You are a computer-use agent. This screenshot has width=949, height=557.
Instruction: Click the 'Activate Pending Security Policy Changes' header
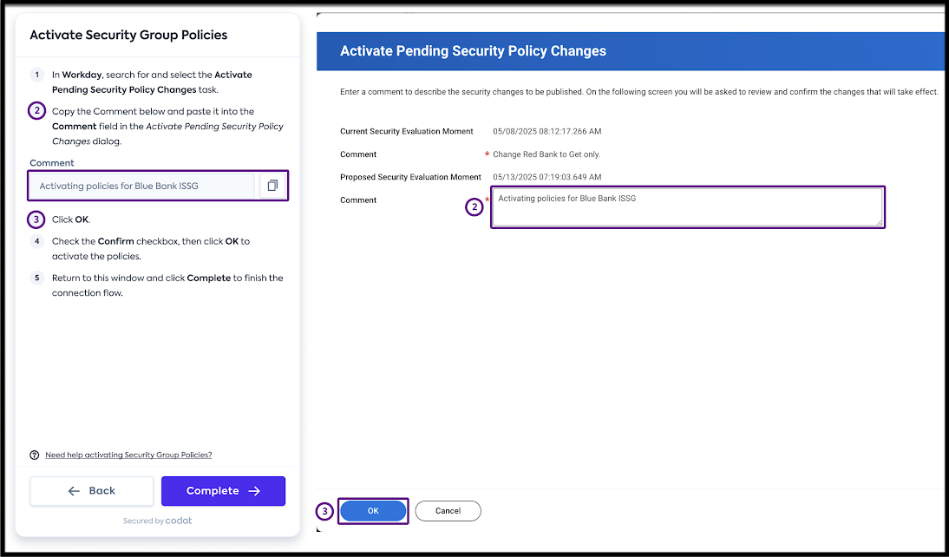[x=473, y=51]
